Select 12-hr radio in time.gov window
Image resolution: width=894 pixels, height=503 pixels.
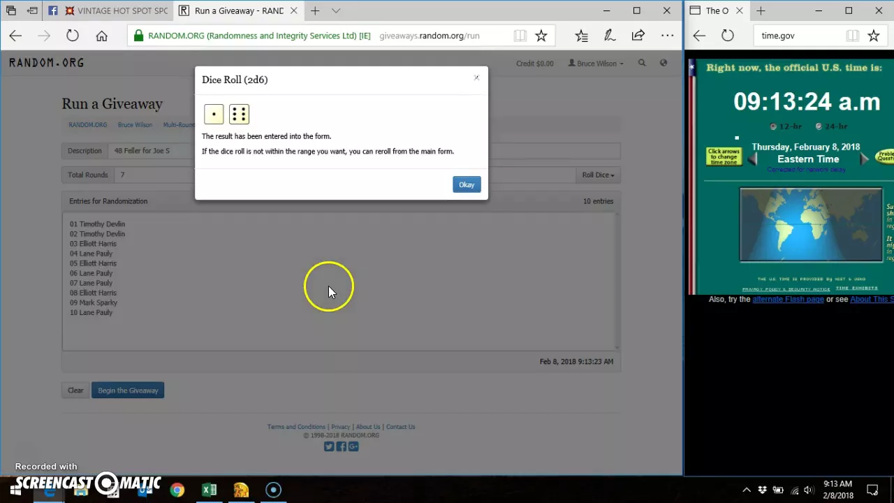[772, 126]
